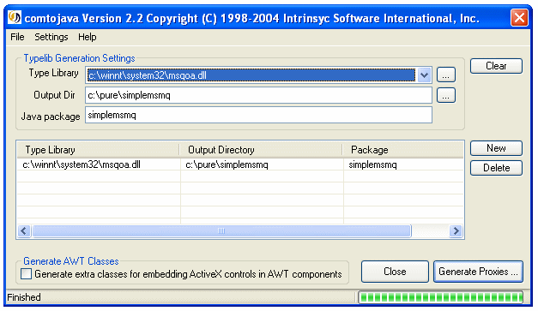Image resolution: width=538 pixels, height=311 pixels.
Task: Open the File menu
Action: (17, 37)
